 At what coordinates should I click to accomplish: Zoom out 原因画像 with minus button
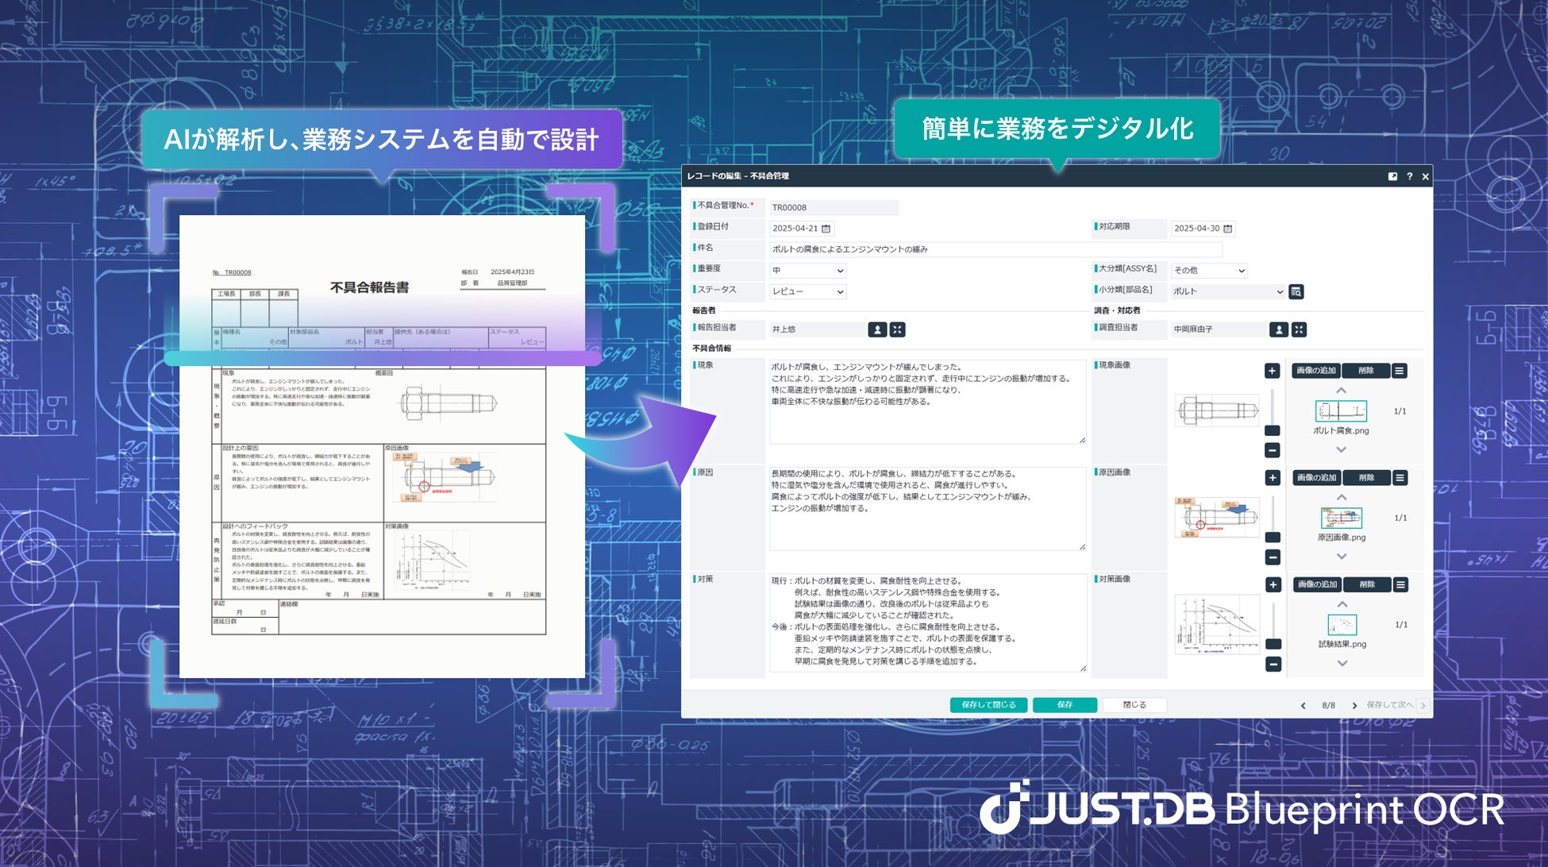click(1272, 557)
